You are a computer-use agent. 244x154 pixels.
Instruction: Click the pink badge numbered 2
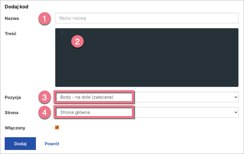(x=77, y=41)
